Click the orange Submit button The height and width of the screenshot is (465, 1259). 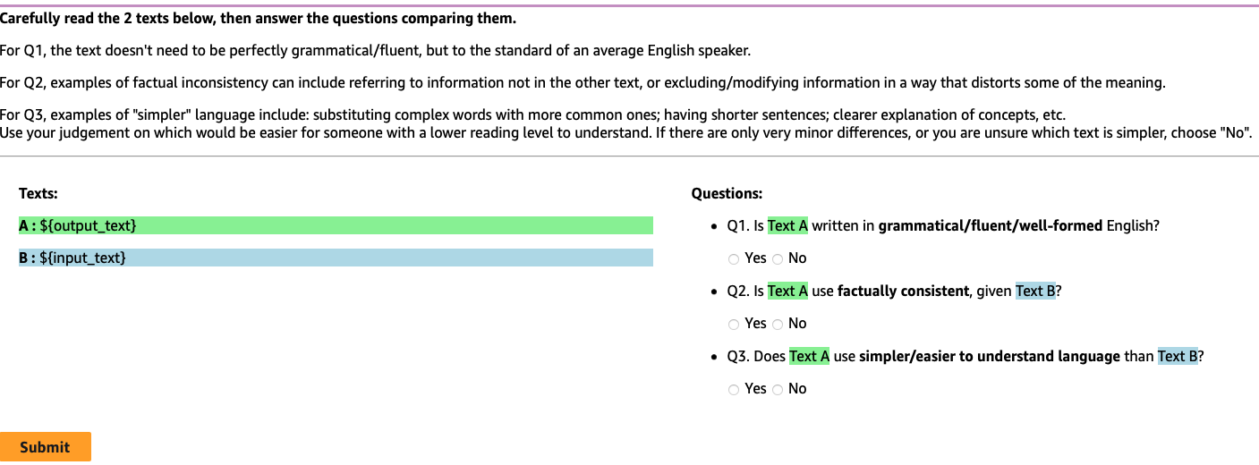(x=46, y=447)
